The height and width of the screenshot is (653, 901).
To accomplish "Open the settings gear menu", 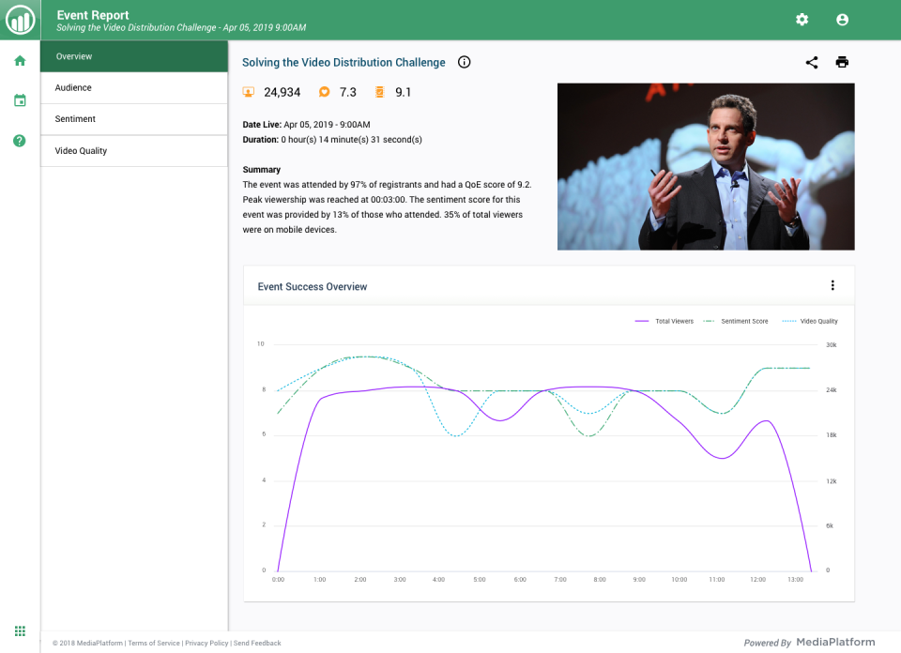I will coord(802,19).
